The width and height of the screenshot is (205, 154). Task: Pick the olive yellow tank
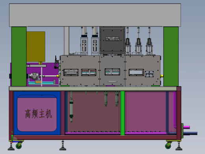[x=36, y=47]
